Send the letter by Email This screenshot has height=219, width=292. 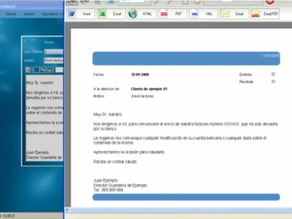[234, 14]
